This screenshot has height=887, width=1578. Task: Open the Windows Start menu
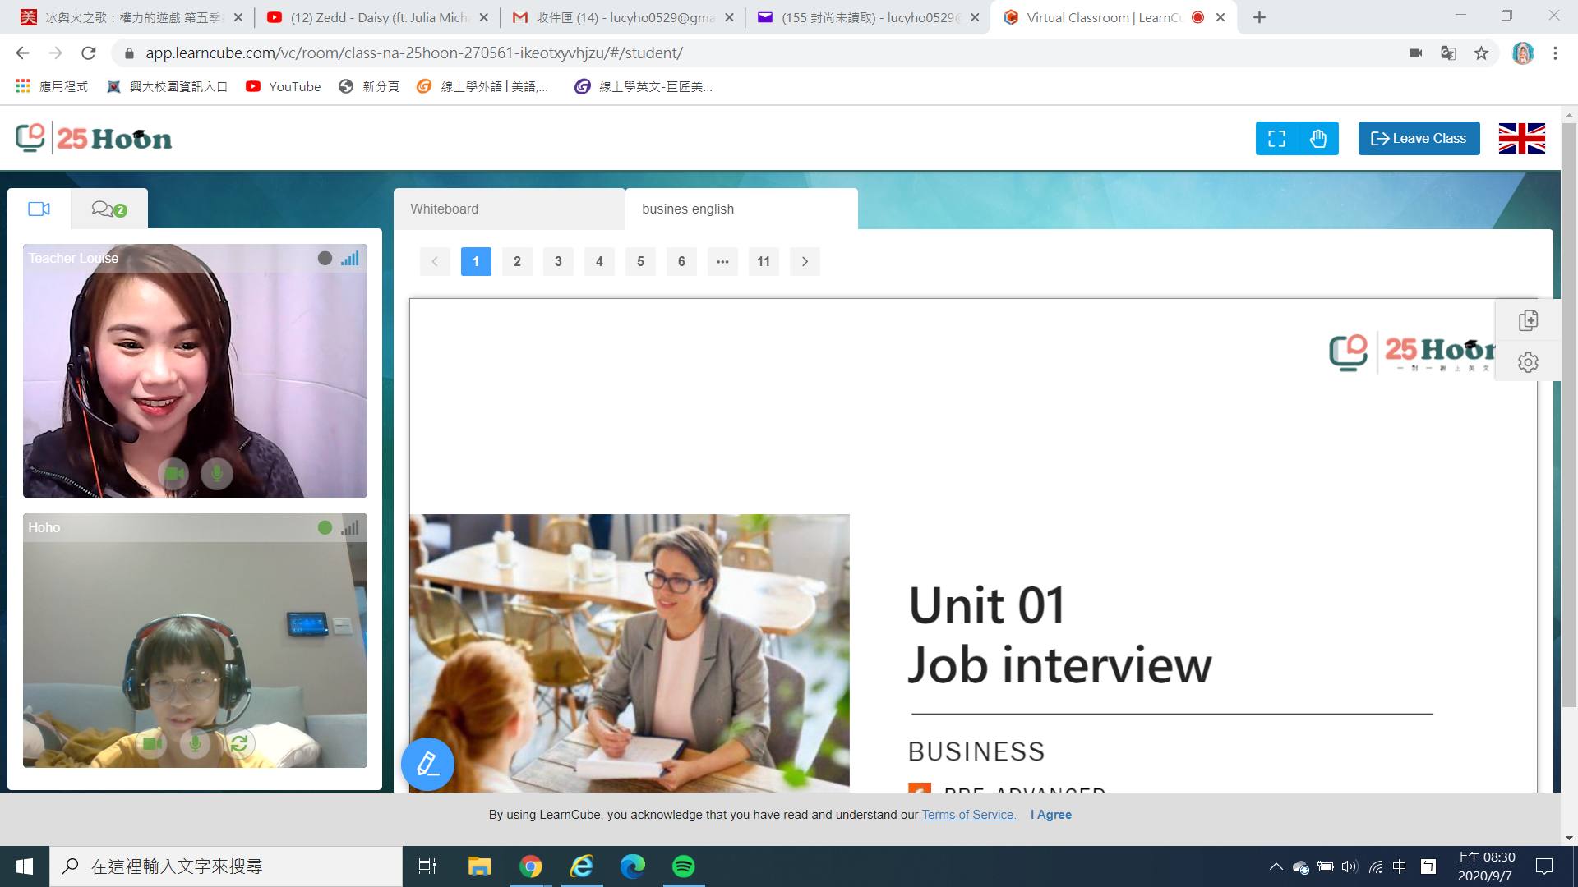25,866
